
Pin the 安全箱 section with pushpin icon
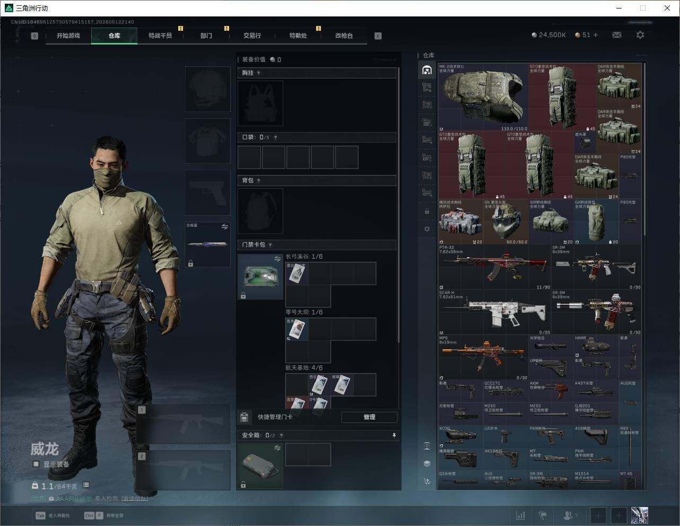pyautogui.click(x=394, y=435)
